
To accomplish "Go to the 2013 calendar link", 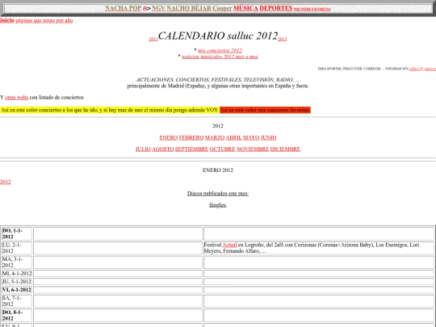I will 283,40.
